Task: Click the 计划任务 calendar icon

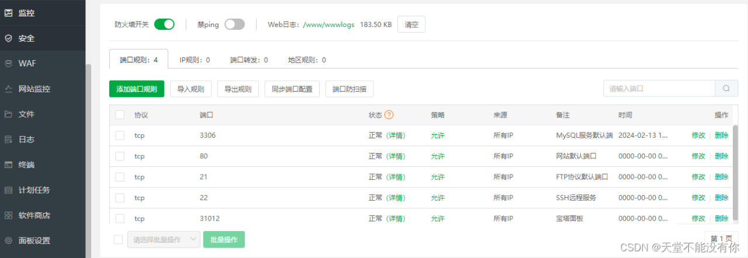Action: coord(9,190)
